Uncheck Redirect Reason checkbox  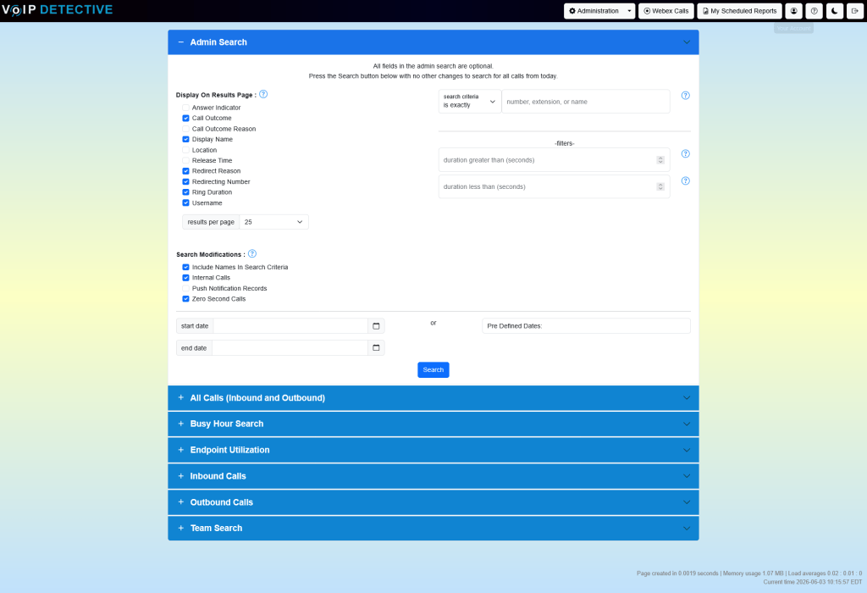click(185, 171)
